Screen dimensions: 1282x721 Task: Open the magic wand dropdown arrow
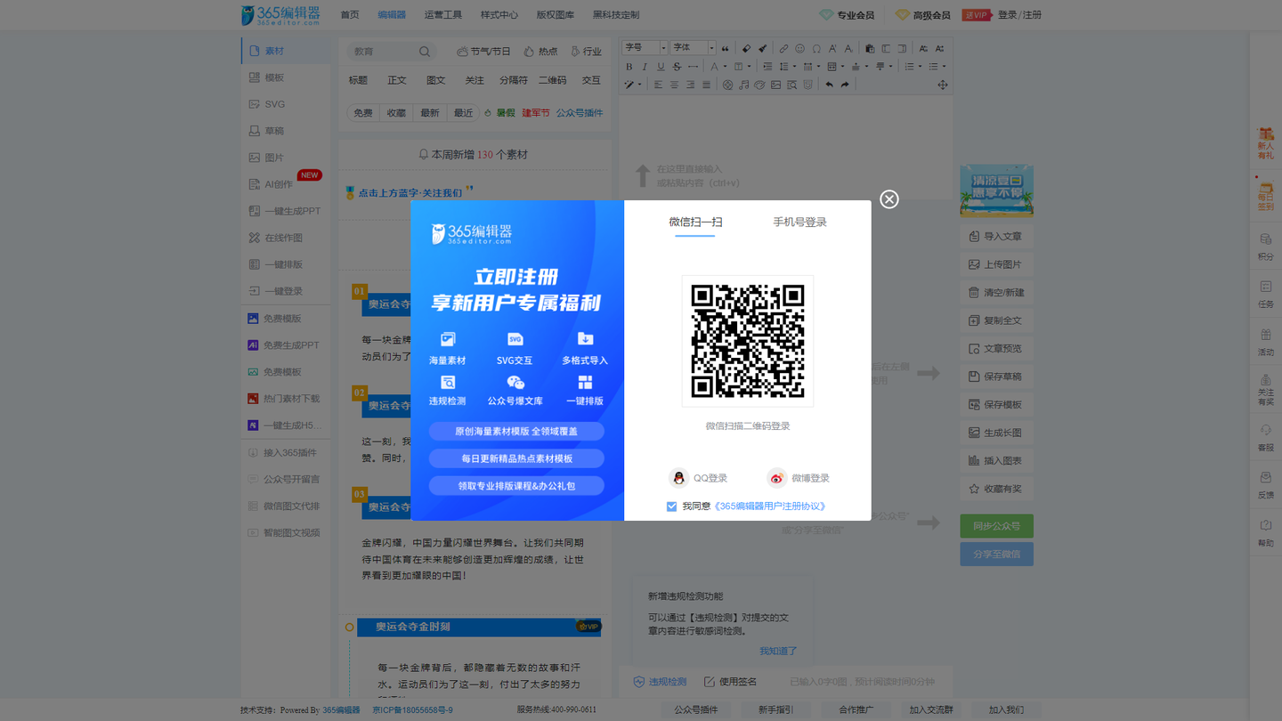pos(639,85)
